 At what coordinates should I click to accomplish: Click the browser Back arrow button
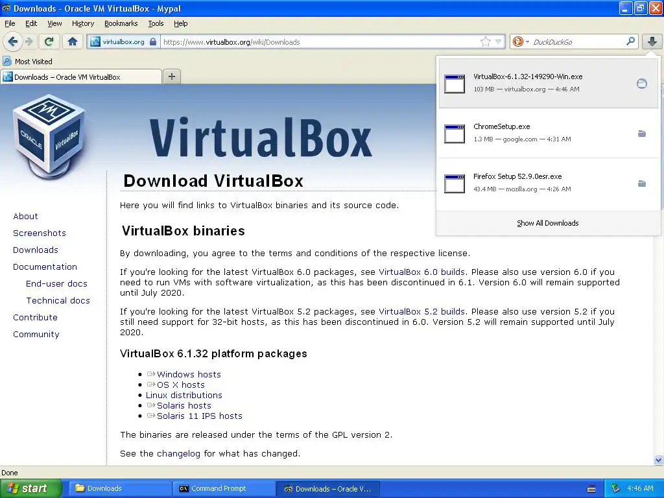click(13, 41)
